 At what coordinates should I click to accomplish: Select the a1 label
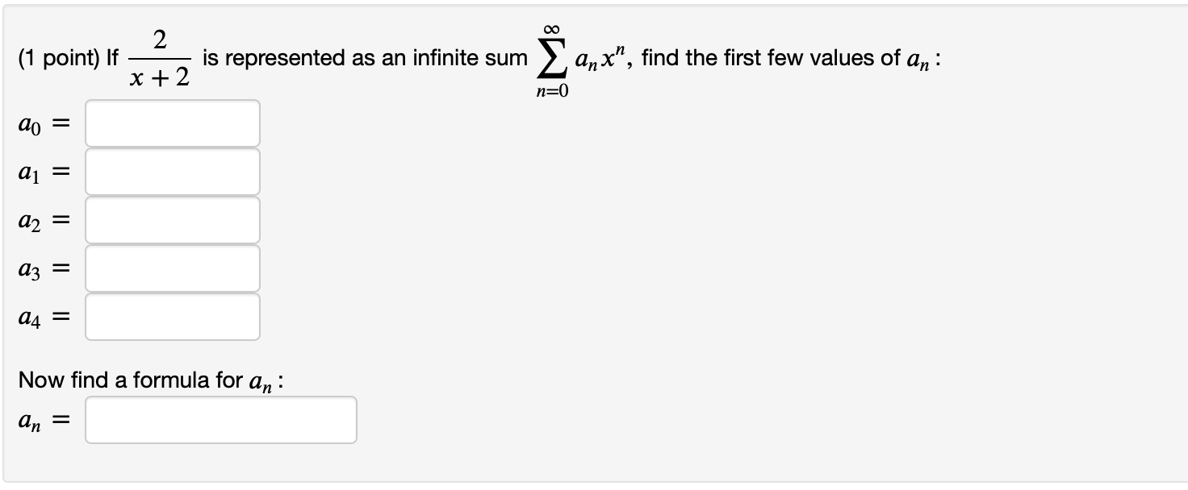(27, 171)
